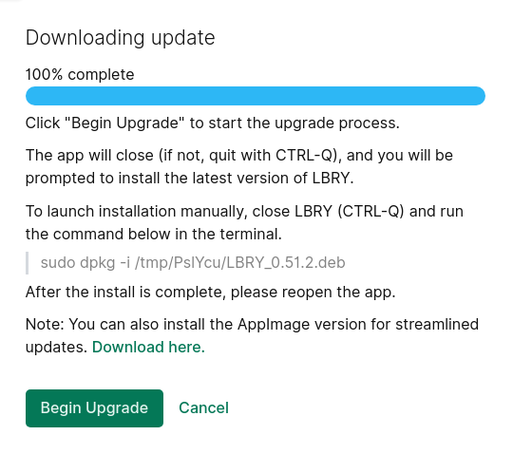Click the "100% complete" progress label
Viewport: 513px width, 454px height.
(x=80, y=75)
